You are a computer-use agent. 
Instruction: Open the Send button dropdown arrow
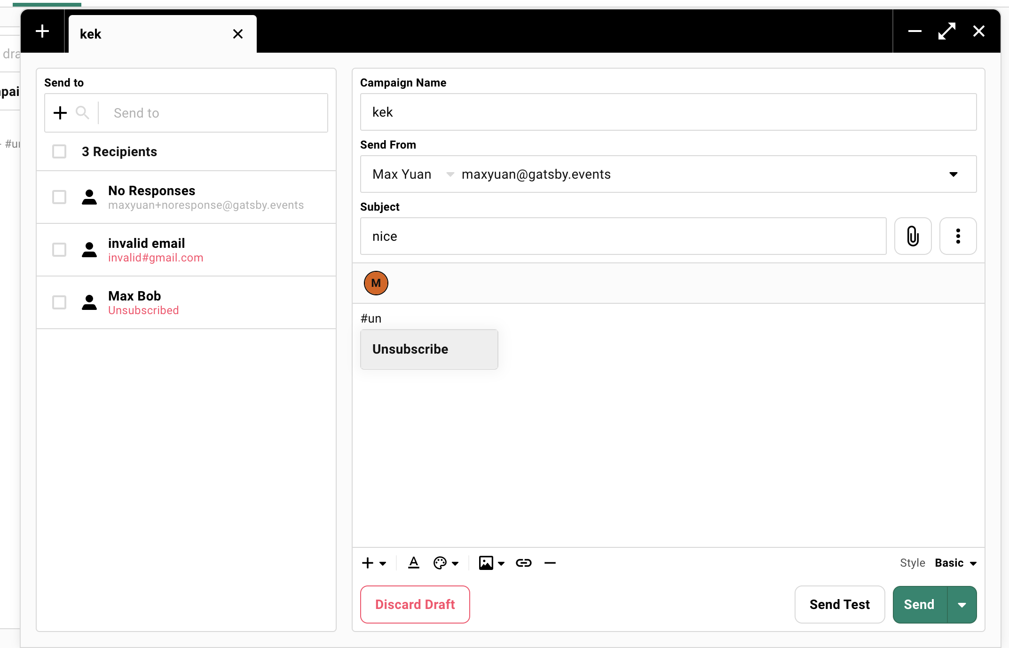point(962,605)
